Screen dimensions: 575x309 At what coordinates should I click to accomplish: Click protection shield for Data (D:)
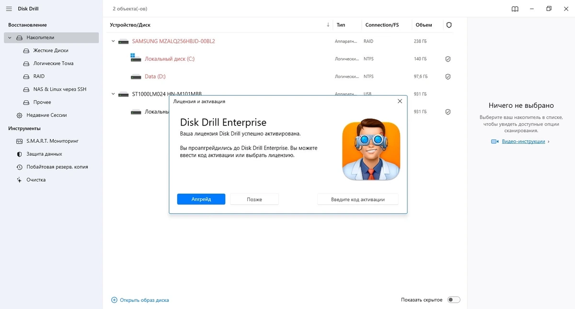(448, 76)
